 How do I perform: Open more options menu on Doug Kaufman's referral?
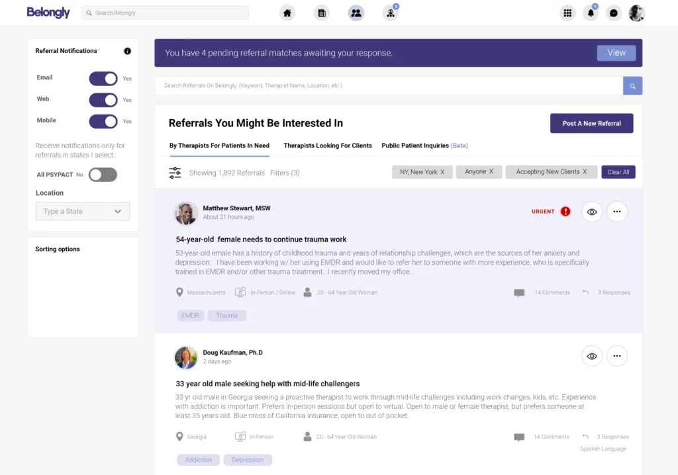tap(616, 356)
